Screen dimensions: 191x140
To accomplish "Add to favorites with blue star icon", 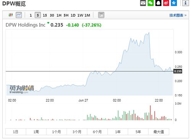I will pyautogui.click(x=174, y=3).
